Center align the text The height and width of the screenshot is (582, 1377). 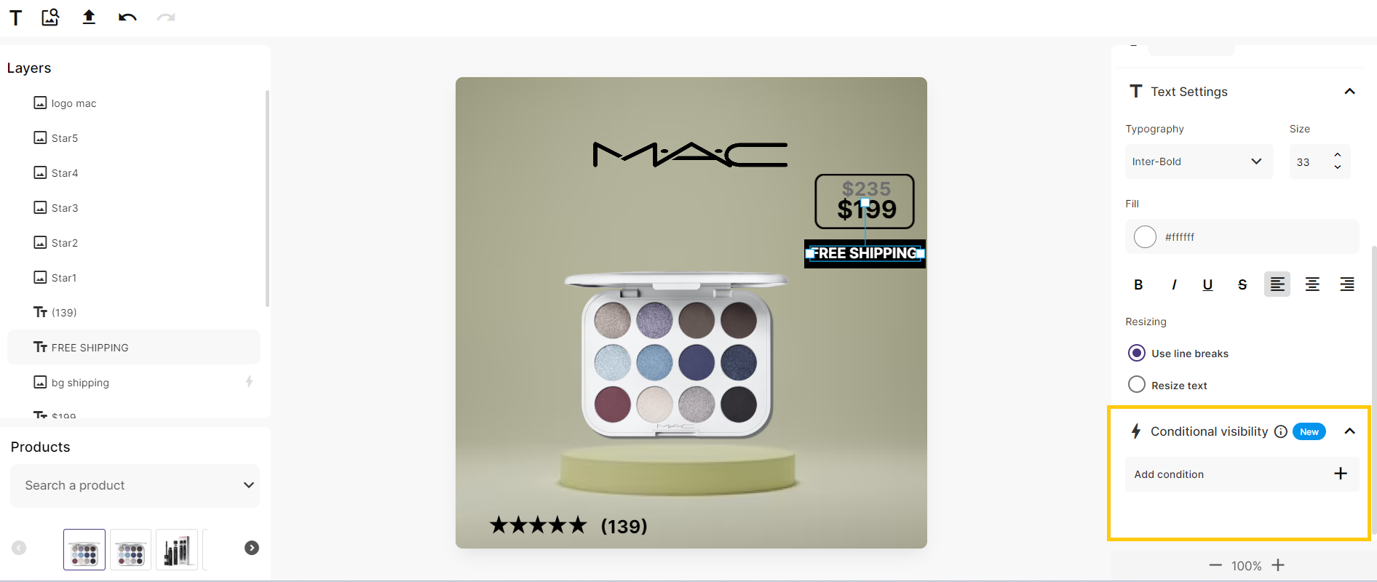pos(1312,284)
